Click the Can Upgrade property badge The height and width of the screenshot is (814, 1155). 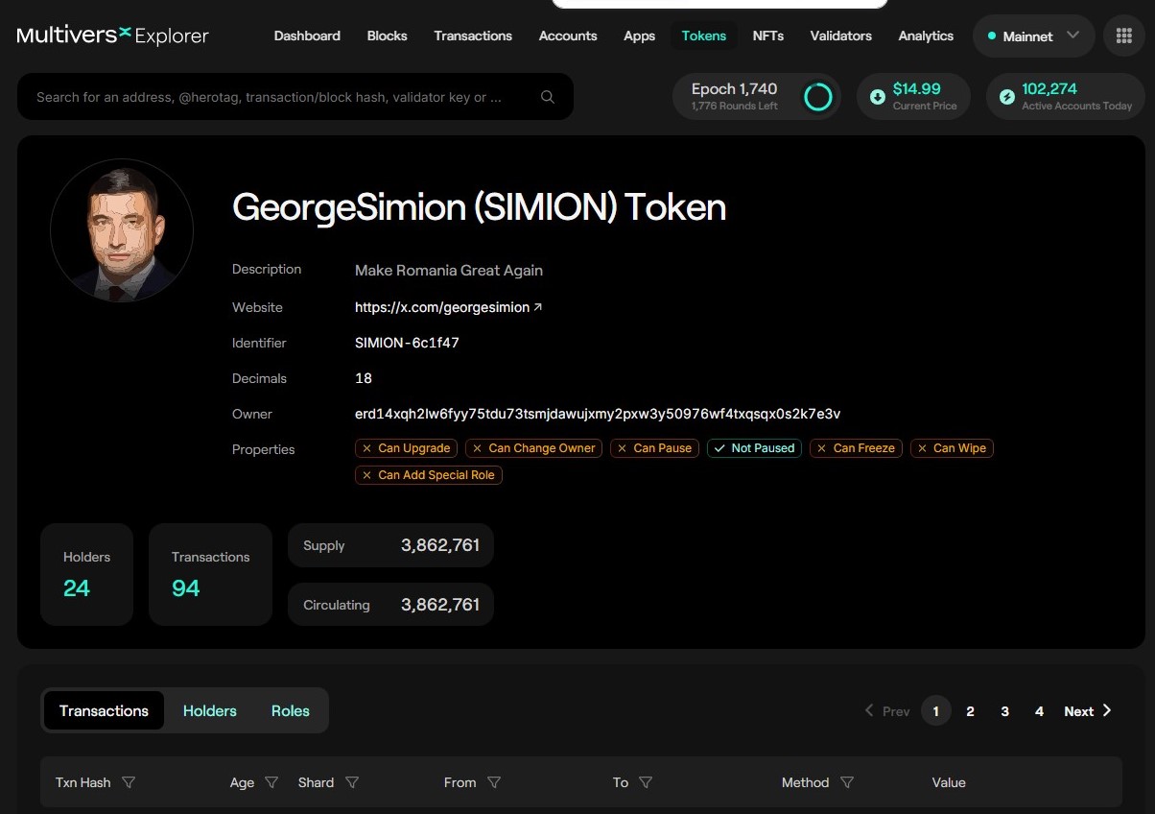pos(407,448)
